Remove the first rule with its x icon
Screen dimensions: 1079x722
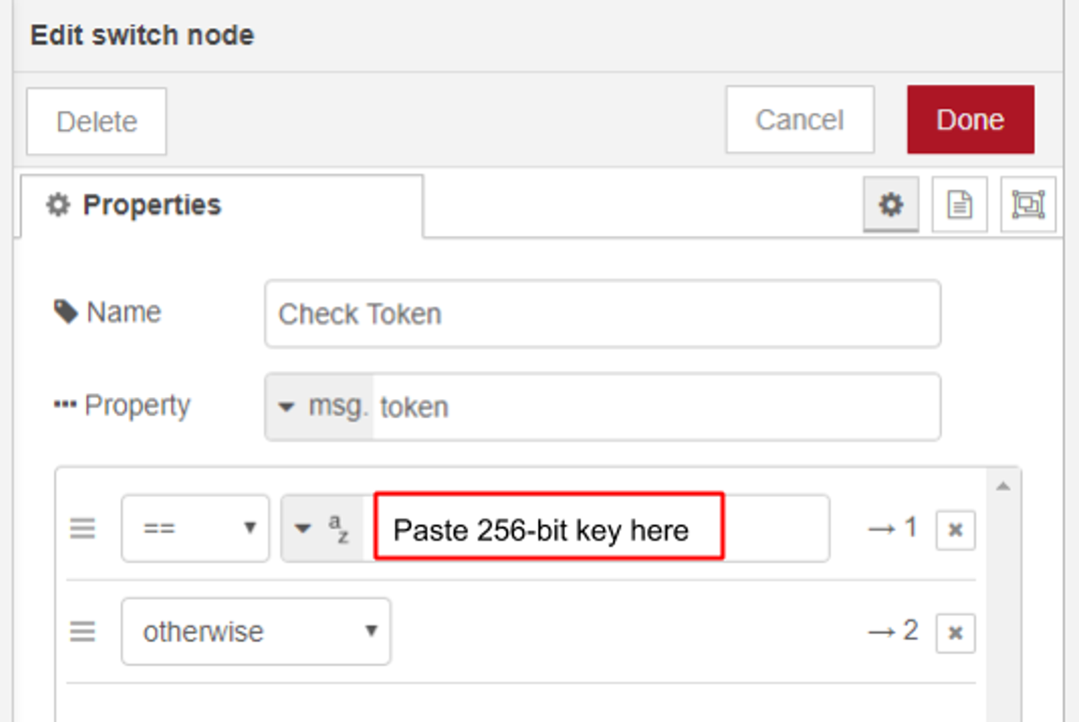955,530
